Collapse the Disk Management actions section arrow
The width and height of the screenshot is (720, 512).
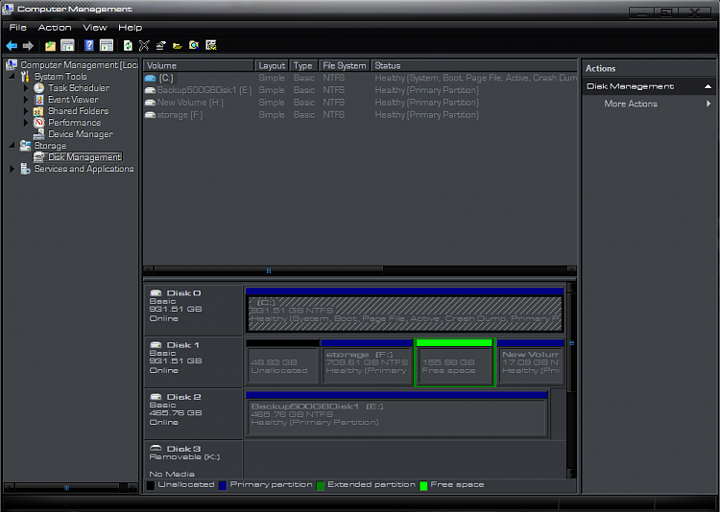(x=708, y=86)
